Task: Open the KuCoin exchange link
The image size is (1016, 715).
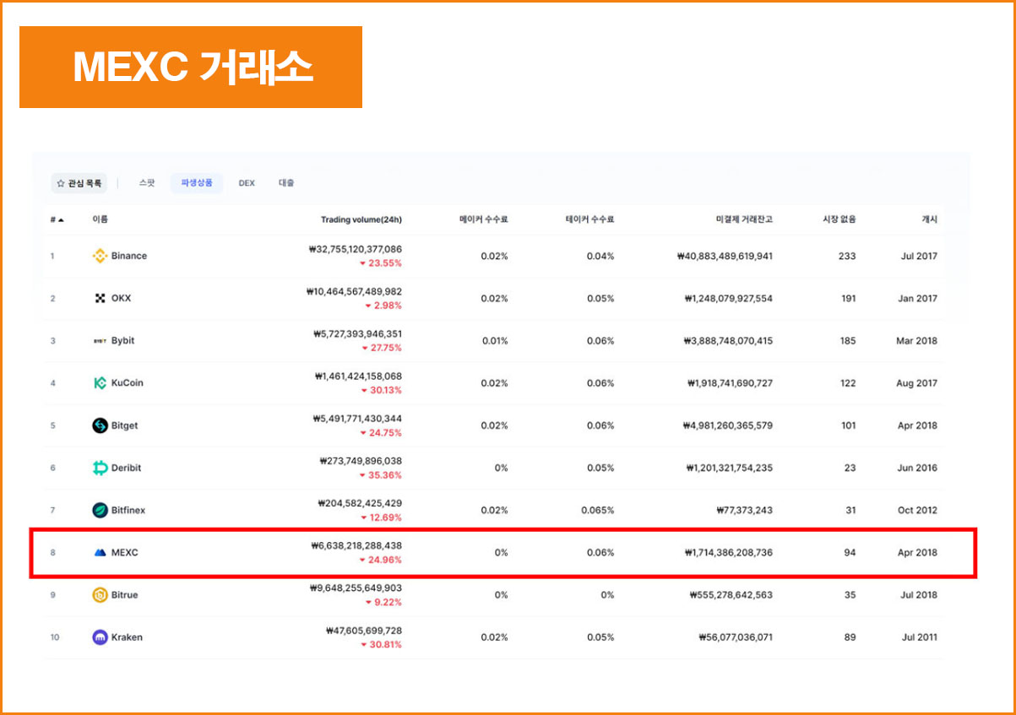Action: 128,383
